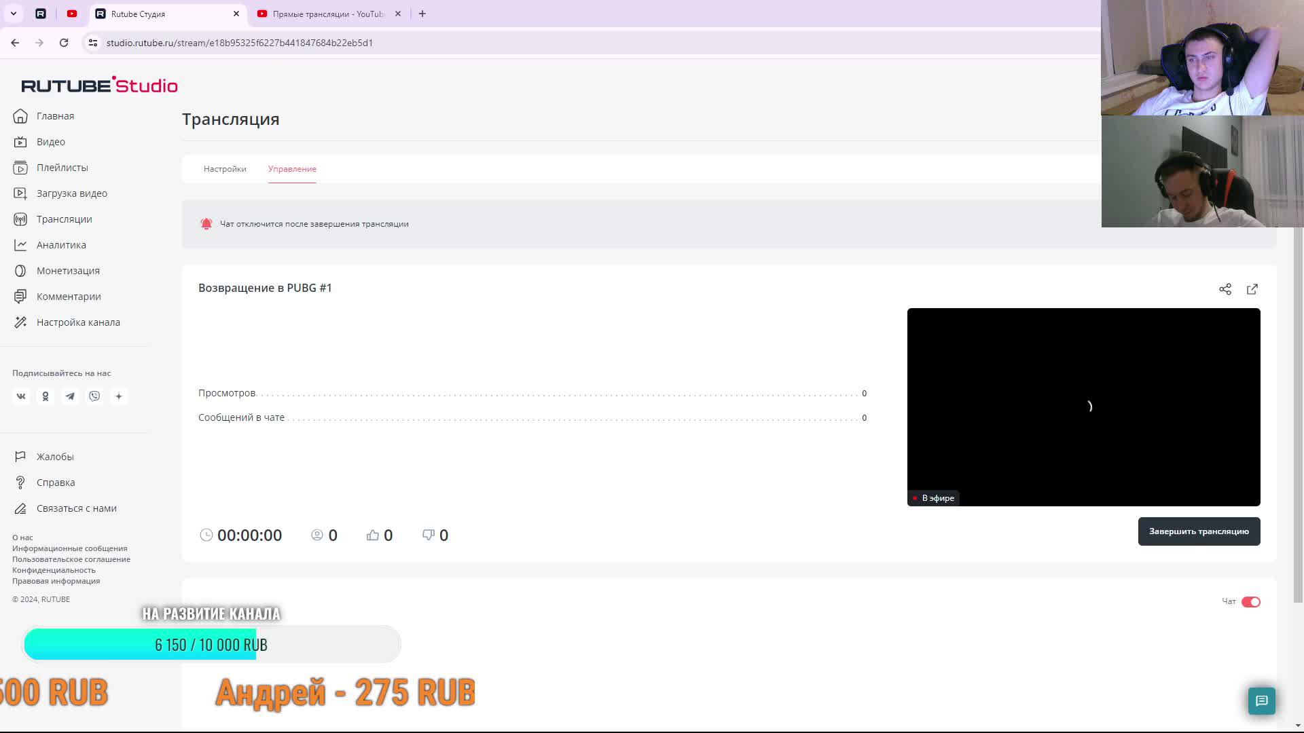The image size is (1304, 733).
Task: Click the browser reload button
Action: [x=64, y=43]
